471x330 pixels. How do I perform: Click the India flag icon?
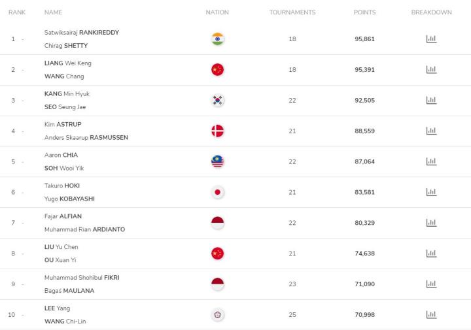[x=217, y=39]
